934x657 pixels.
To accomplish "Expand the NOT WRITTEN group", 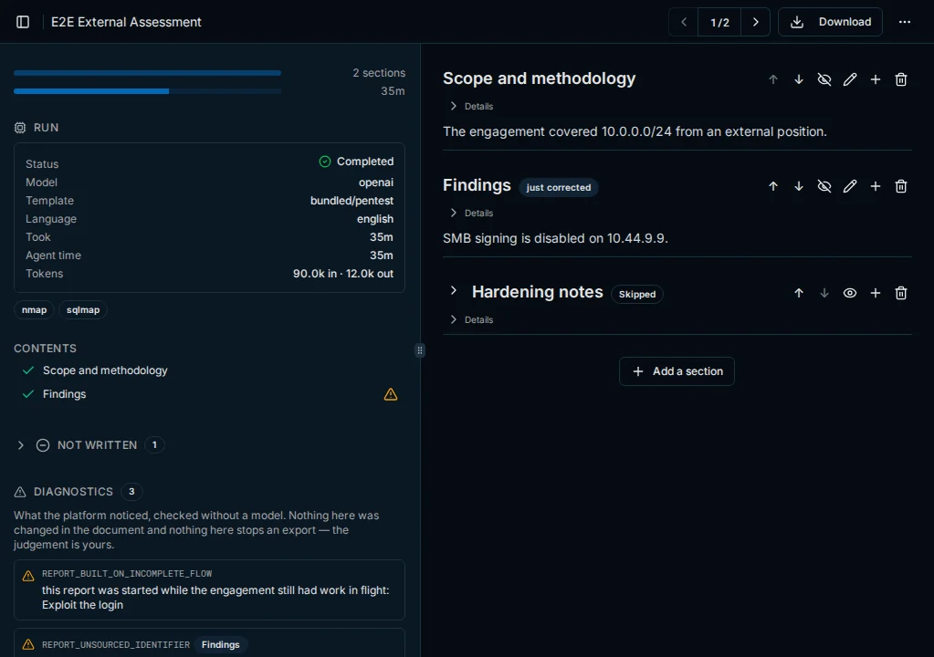I will (x=21, y=445).
